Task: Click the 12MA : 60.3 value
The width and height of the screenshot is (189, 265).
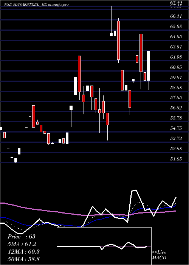Action: tap(24, 252)
